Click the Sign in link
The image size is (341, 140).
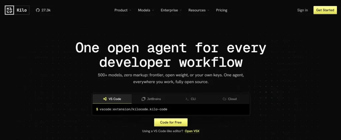tap(302, 10)
